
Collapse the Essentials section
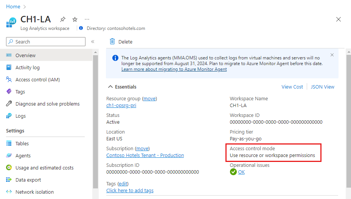(x=110, y=87)
